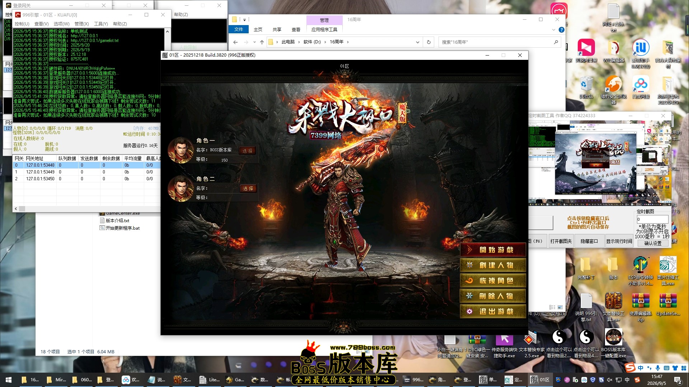This screenshot has width=689, height=387.
Task: Open 龙族引擎包20220429 desktop folder
Action: pyautogui.click(x=668, y=90)
